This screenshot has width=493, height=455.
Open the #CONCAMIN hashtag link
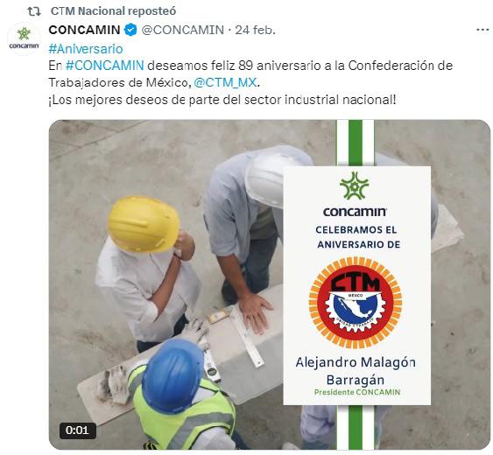tap(105, 66)
